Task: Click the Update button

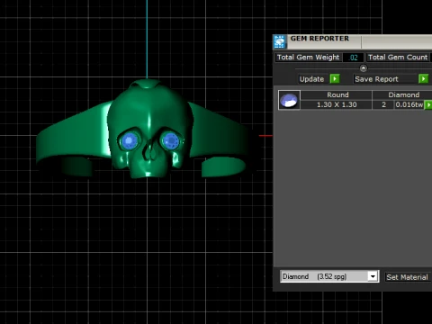Action: coord(312,79)
